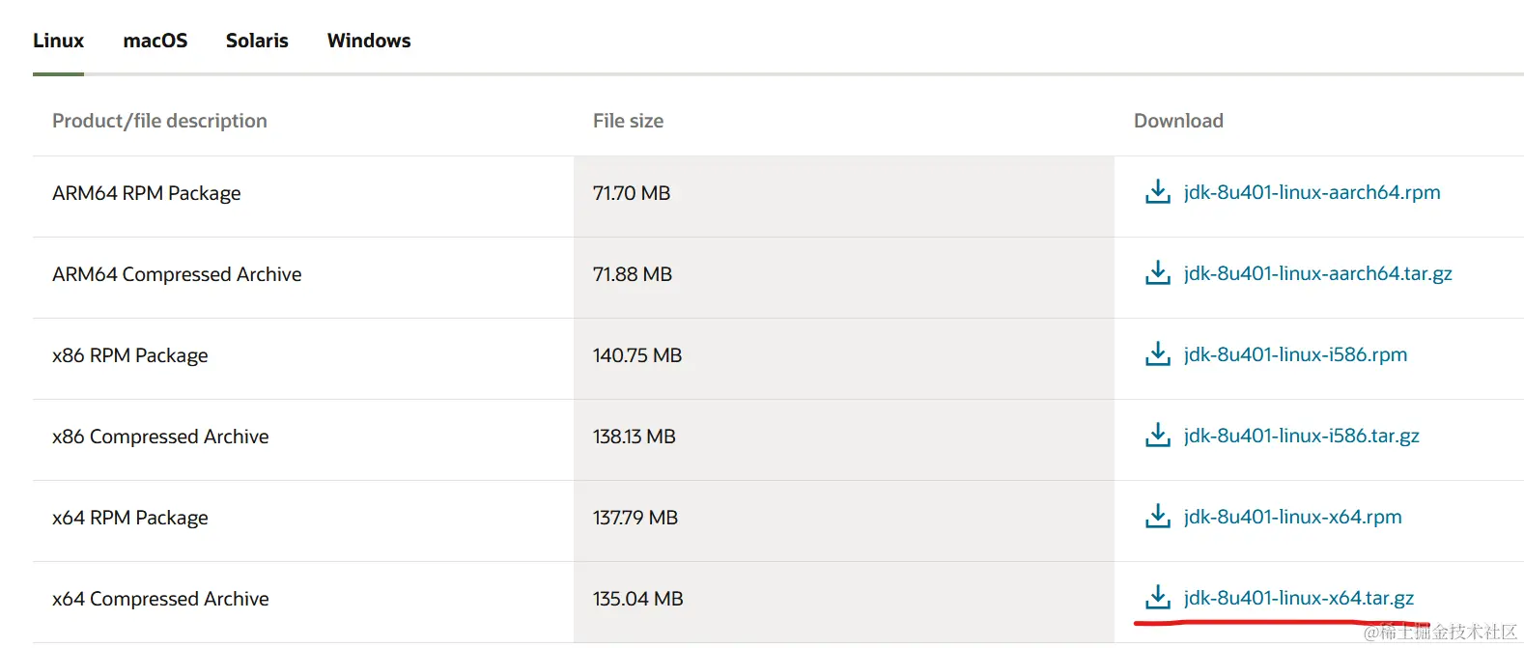This screenshot has width=1524, height=648.
Task: Click download icon beside jdk-8u401-linux-i586.rpm
Action: 1157,354
